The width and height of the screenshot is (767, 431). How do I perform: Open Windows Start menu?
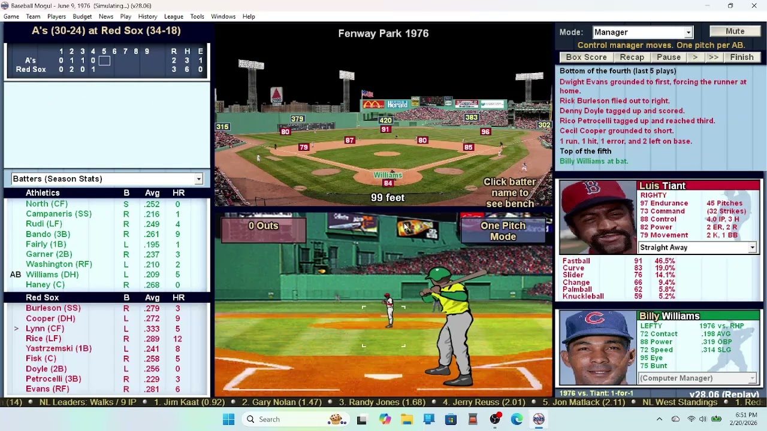pyautogui.click(x=229, y=420)
